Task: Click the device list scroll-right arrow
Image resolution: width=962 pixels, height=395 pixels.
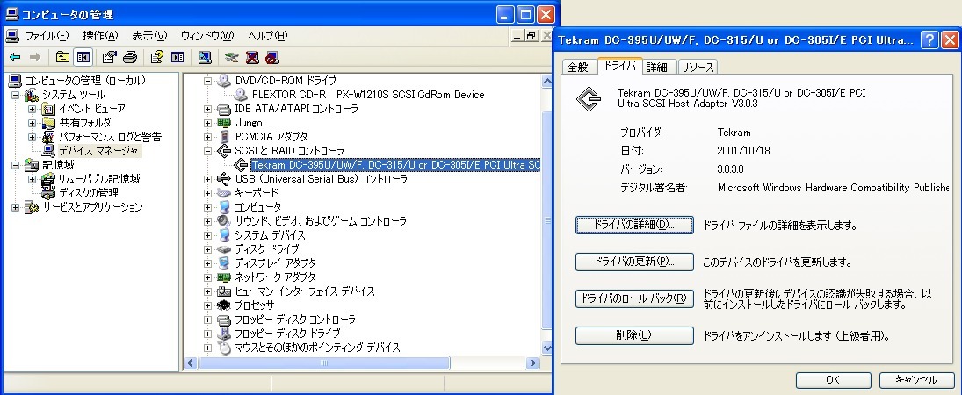Action: [x=532, y=363]
